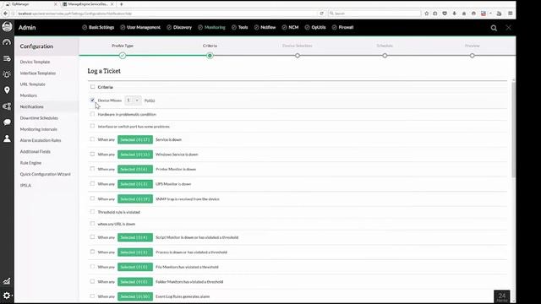Enable the Service is down criterion checkbox
The height and width of the screenshot is (304, 541).
pyautogui.click(x=92, y=139)
